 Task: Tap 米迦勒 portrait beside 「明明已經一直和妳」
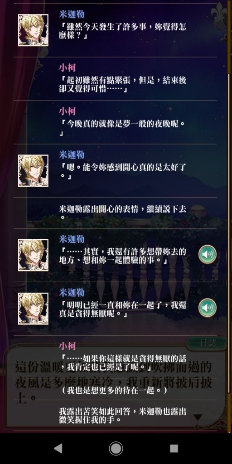pyautogui.click(x=33, y=309)
